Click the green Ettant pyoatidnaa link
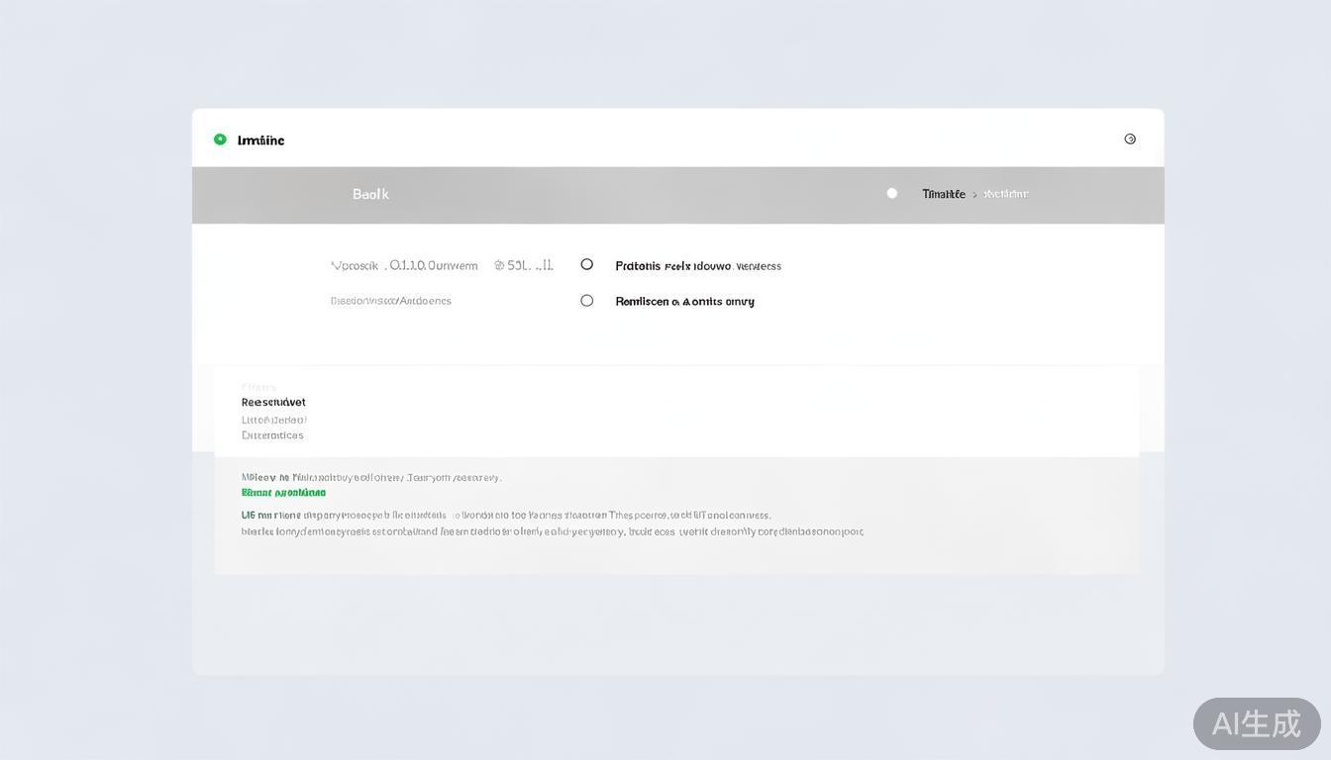Image resolution: width=1331 pixels, height=760 pixels. [x=283, y=492]
